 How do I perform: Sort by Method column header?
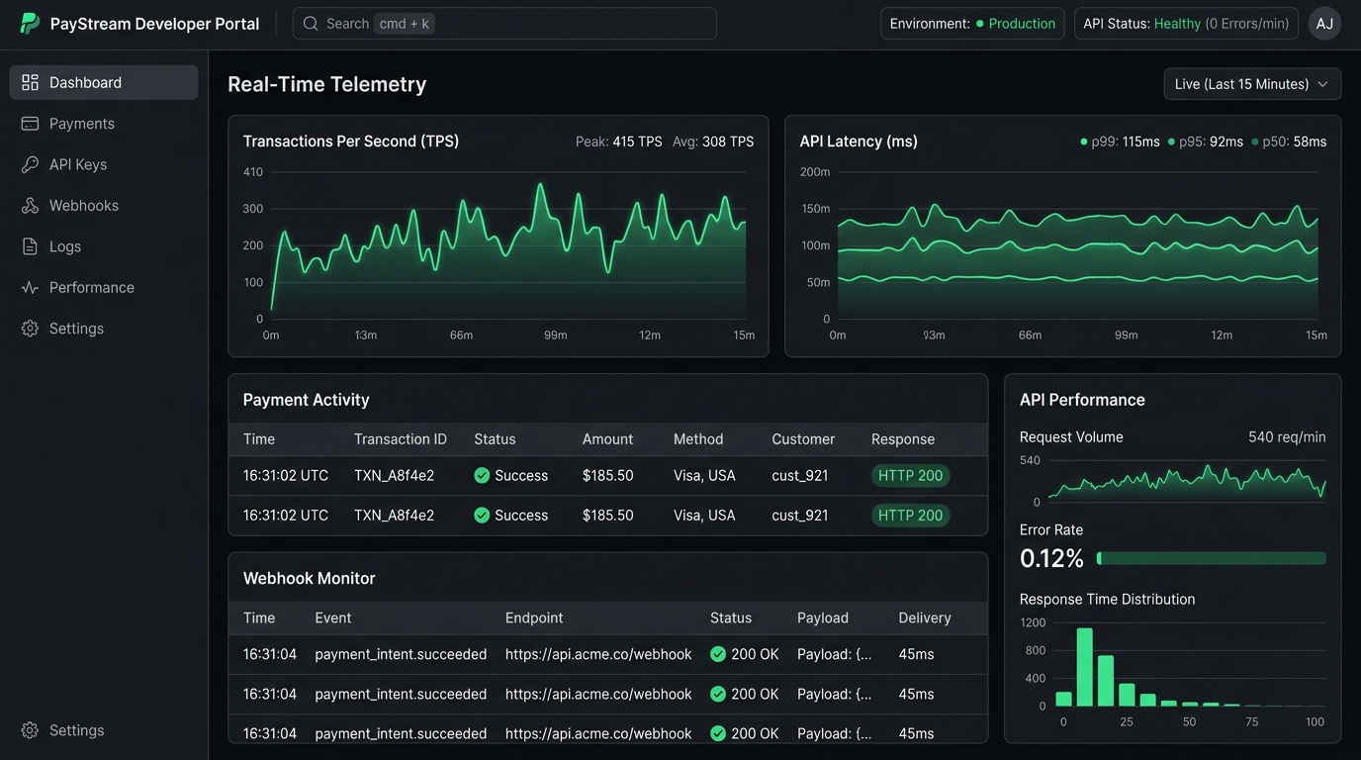(x=698, y=439)
